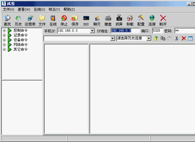Open the 聊天 (Chat) tool
This screenshot has height=142, width=195.
(x=97, y=20)
